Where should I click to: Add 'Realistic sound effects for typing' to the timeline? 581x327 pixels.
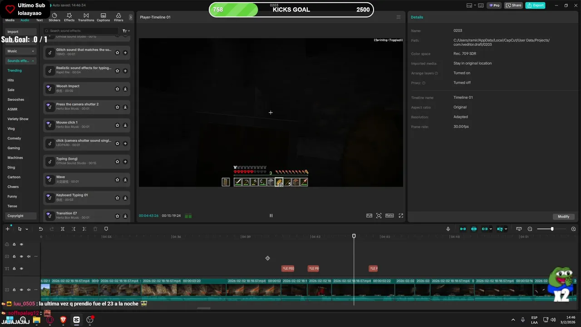125,71
